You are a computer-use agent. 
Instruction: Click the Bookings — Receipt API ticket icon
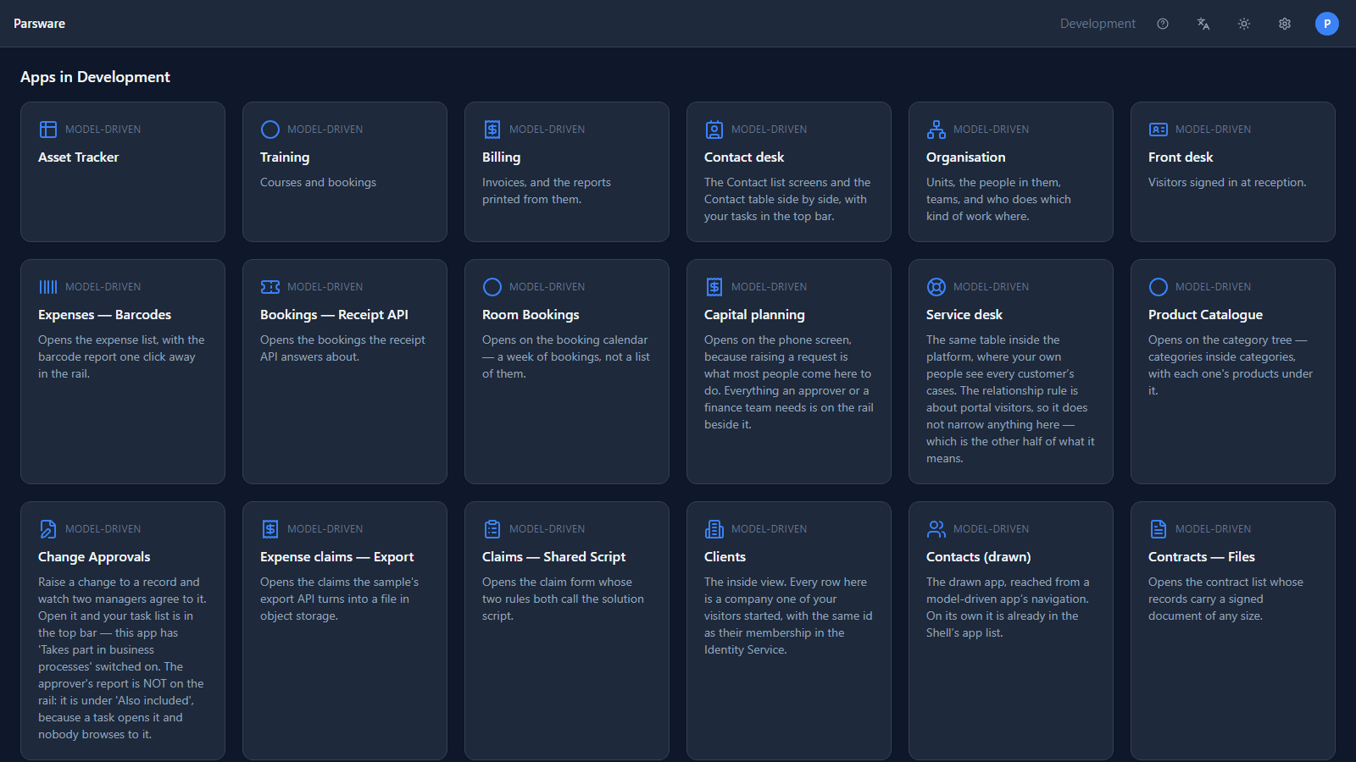tap(270, 287)
